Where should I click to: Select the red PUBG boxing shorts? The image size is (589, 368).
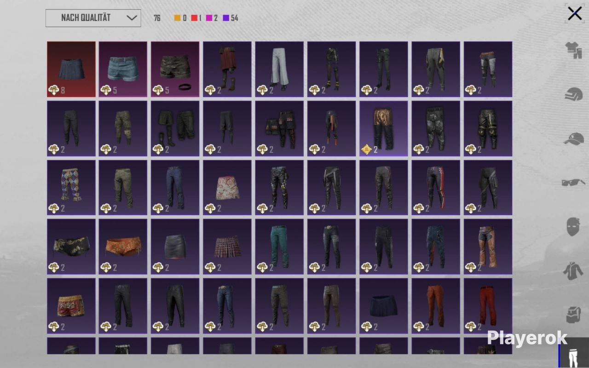[71, 306]
